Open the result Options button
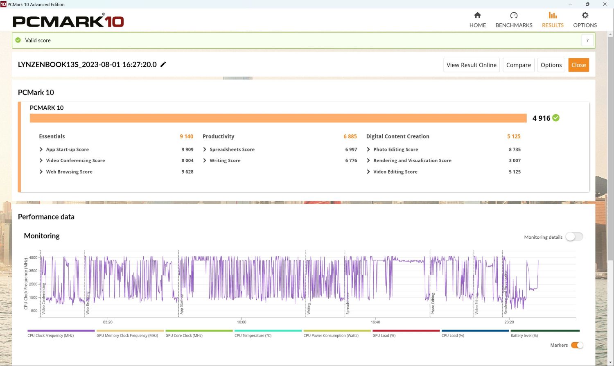This screenshot has width=614, height=366. tap(551, 65)
